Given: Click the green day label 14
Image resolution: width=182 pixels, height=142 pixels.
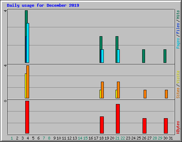Looking at the screenshot, I should pos(80,138).
